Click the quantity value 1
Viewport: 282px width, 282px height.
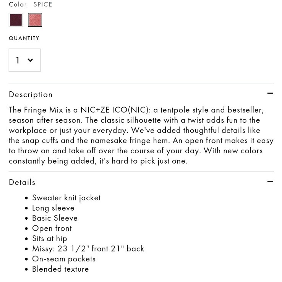(18, 60)
